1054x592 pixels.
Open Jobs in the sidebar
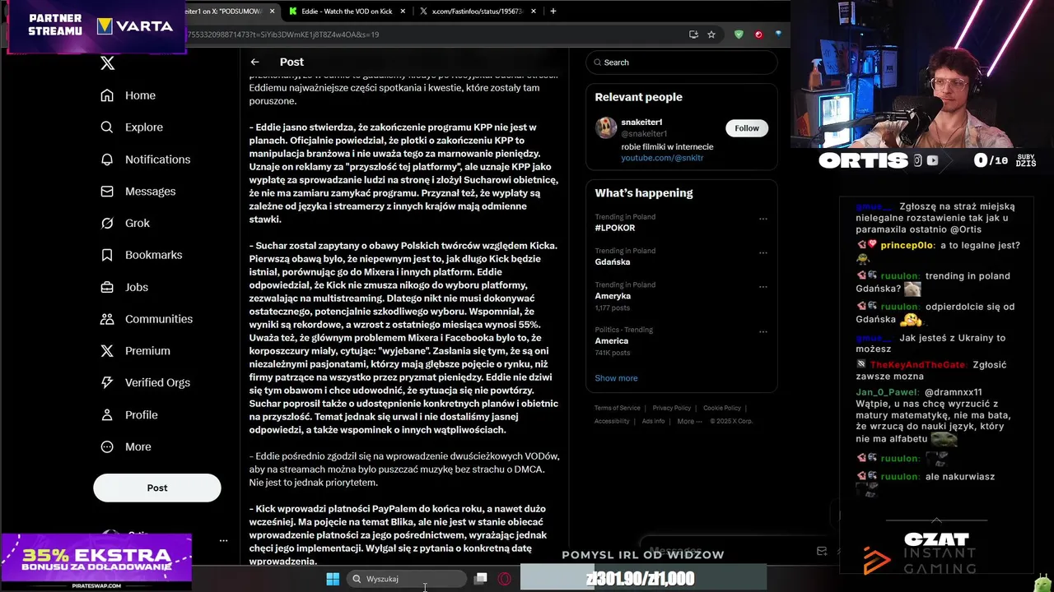tap(124, 287)
